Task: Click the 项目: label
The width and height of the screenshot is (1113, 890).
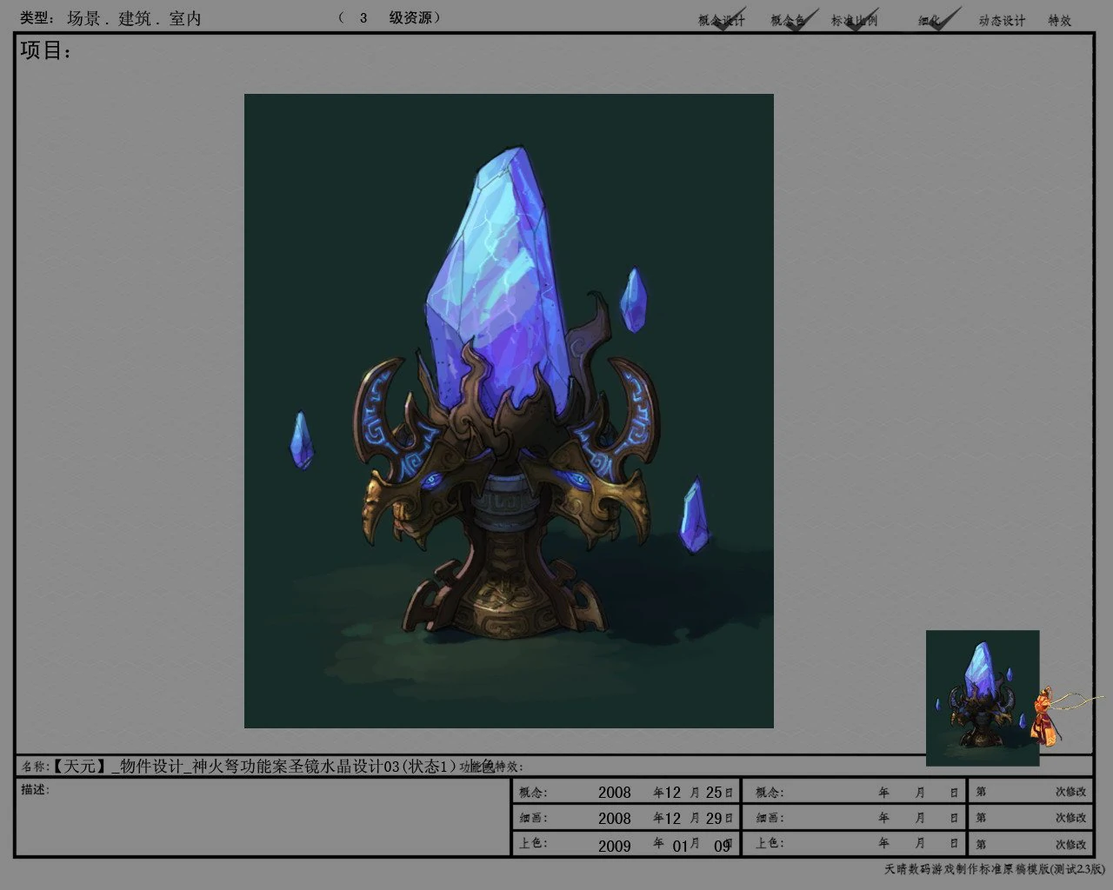Action: click(46, 51)
